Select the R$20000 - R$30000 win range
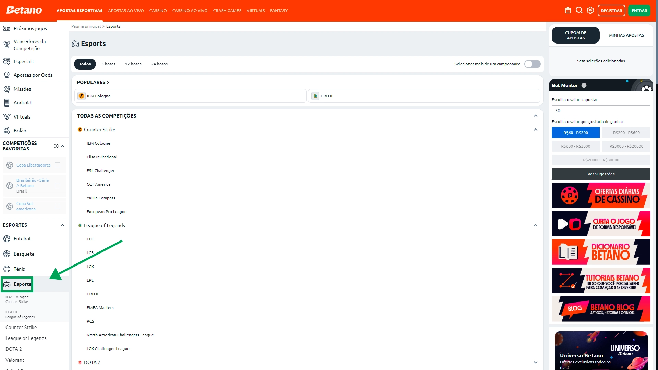Image resolution: width=658 pixels, height=370 pixels. click(x=601, y=160)
